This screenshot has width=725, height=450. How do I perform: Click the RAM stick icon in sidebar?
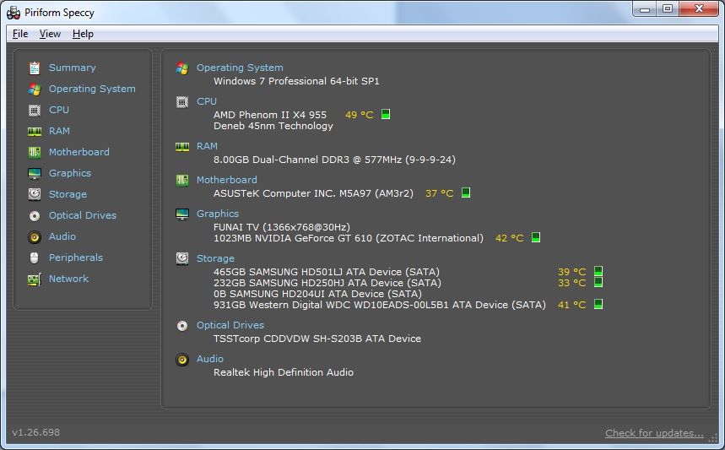35,132
